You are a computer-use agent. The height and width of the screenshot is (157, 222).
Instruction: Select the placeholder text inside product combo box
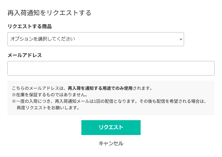(43, 39)
